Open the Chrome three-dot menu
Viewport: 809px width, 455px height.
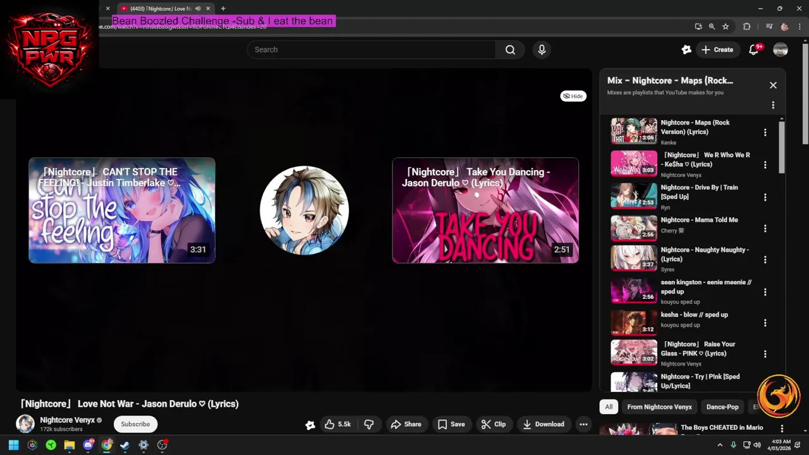(799, 27)
